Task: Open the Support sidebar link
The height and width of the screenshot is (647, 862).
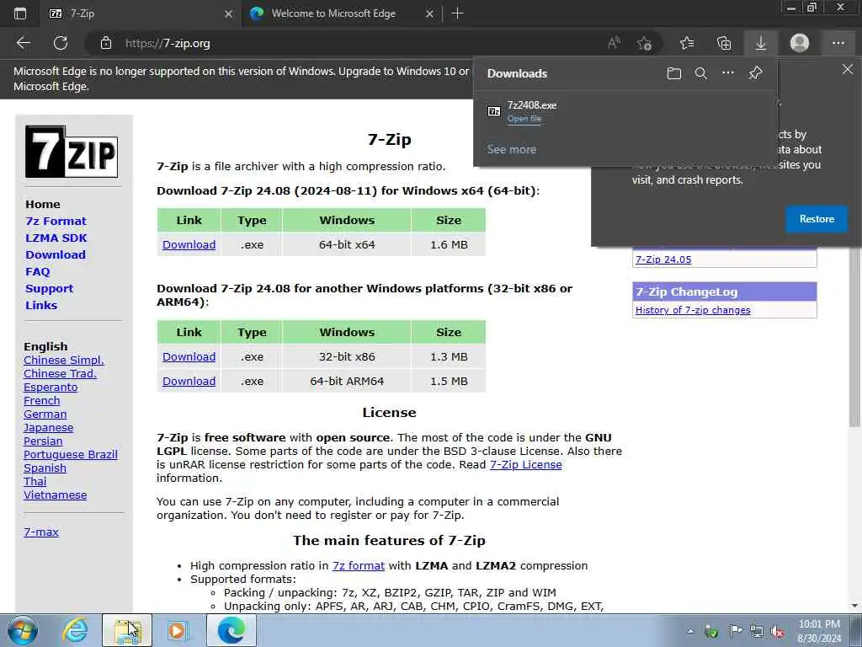Action: point(50,288)
